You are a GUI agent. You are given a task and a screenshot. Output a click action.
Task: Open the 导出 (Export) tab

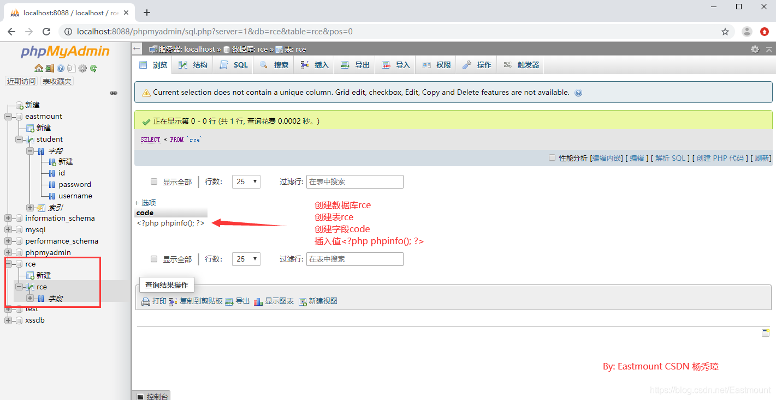(355, 65)
